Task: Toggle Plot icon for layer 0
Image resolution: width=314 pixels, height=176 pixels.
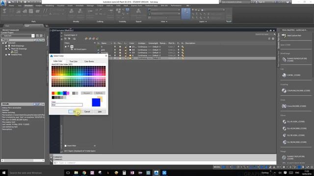Action: point(179,47)
